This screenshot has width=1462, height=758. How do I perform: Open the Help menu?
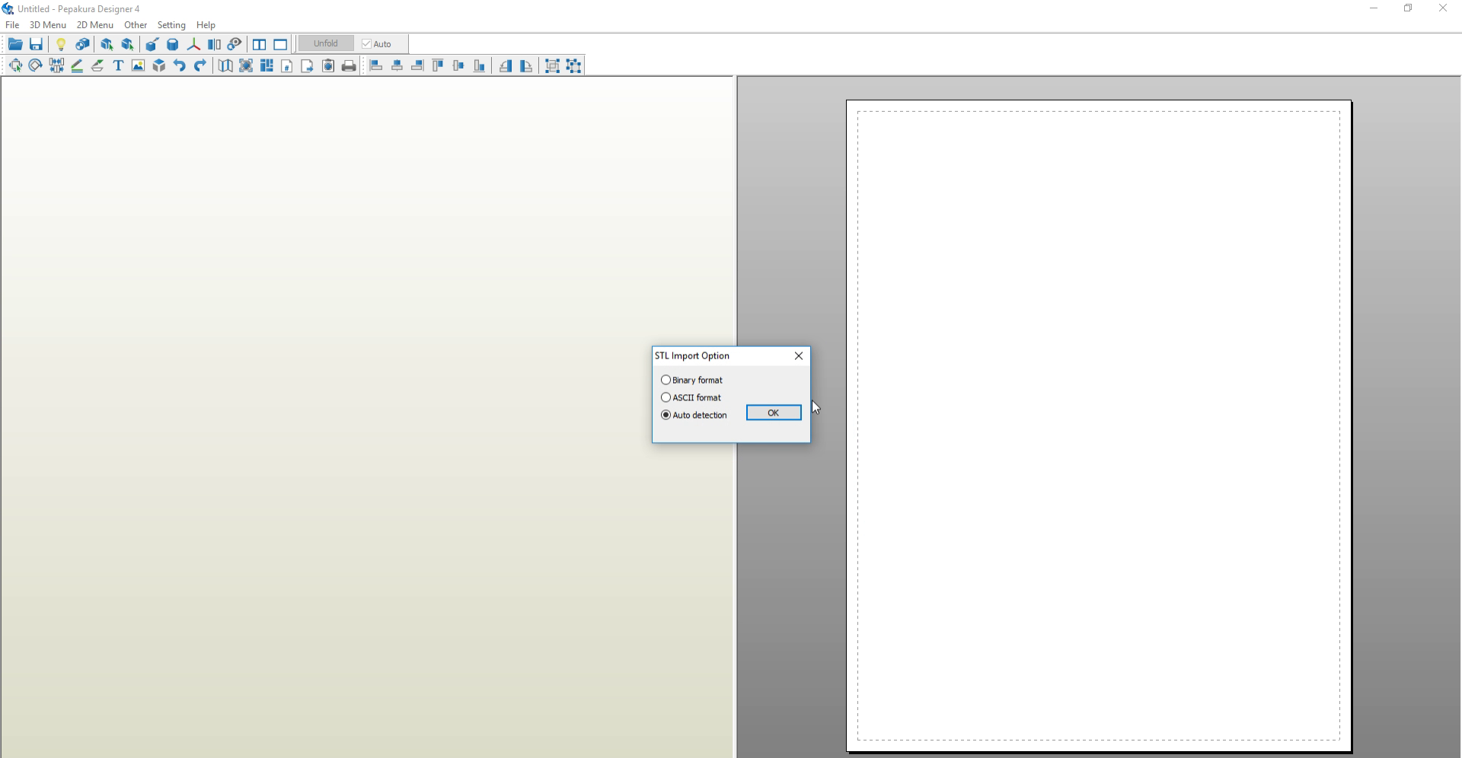click(206, 25)
